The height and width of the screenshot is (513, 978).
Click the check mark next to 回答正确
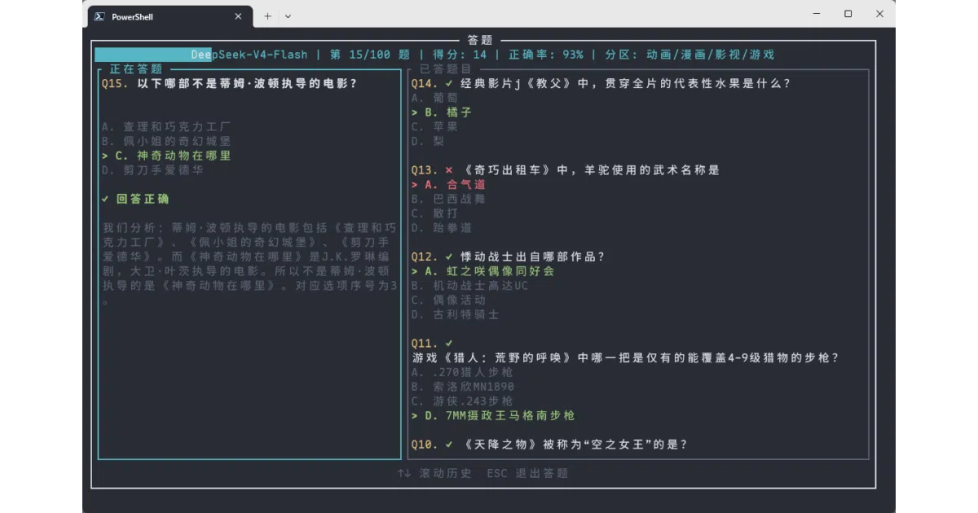(x=106, y=199)
